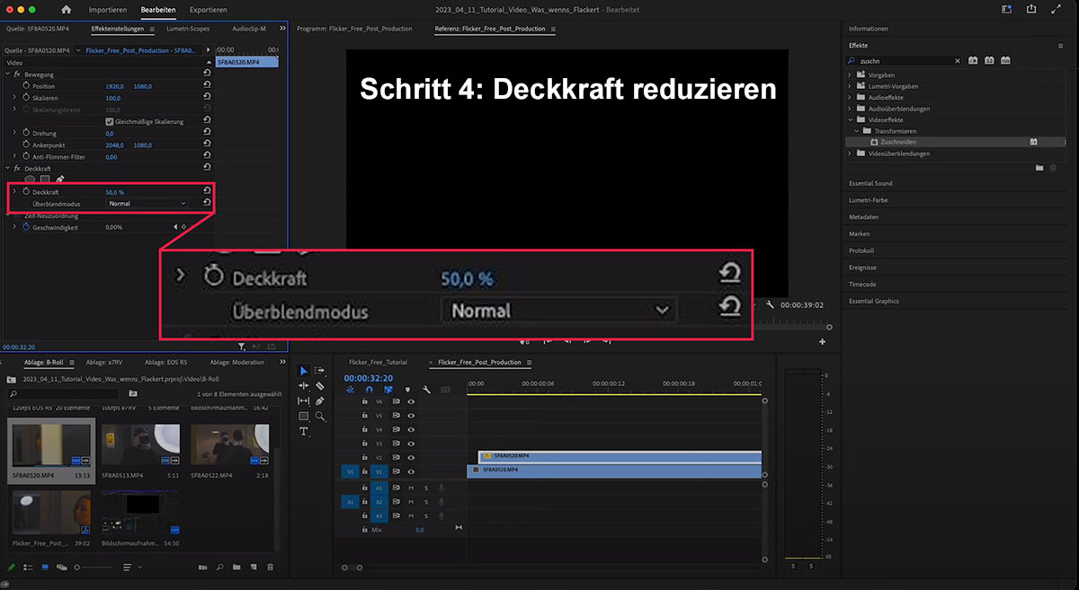Toggle lock on track V3
This screenshot has width=1079, height=590.
pos(364,444)
